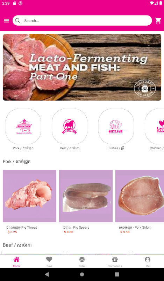Open the Pig Spears product image
This screenshot has height=281, width=164.
(x=86, y=196)
